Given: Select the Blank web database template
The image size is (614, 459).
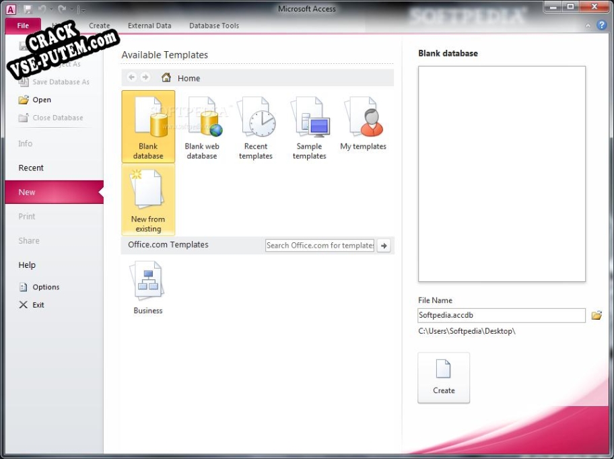Looking at the screenshot, I should (202, 128).
